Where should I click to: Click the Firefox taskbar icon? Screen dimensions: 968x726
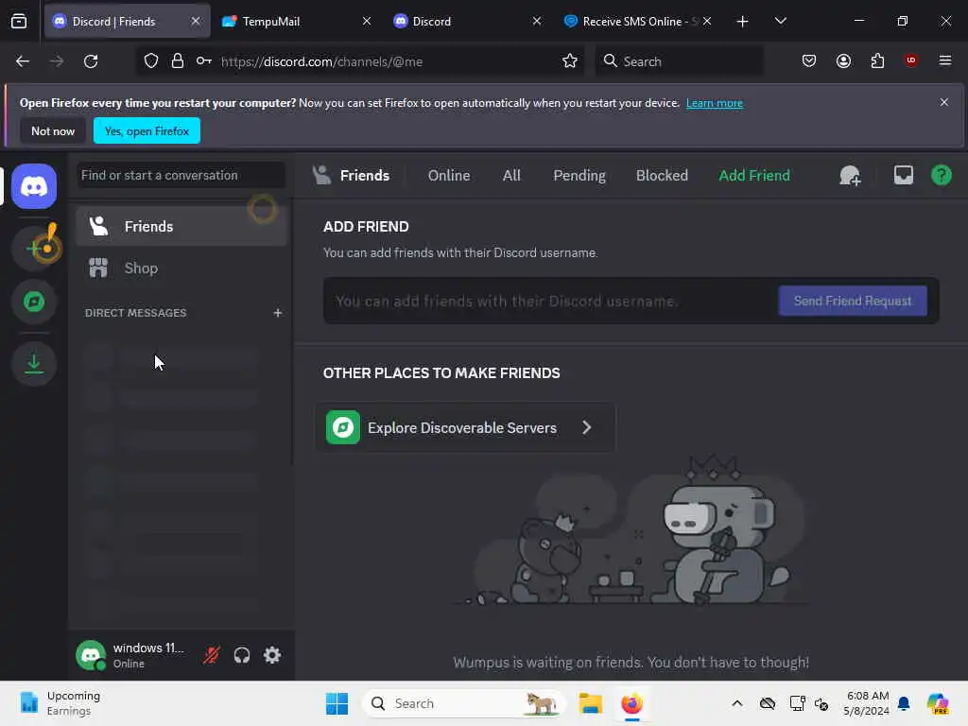point(631,703)
